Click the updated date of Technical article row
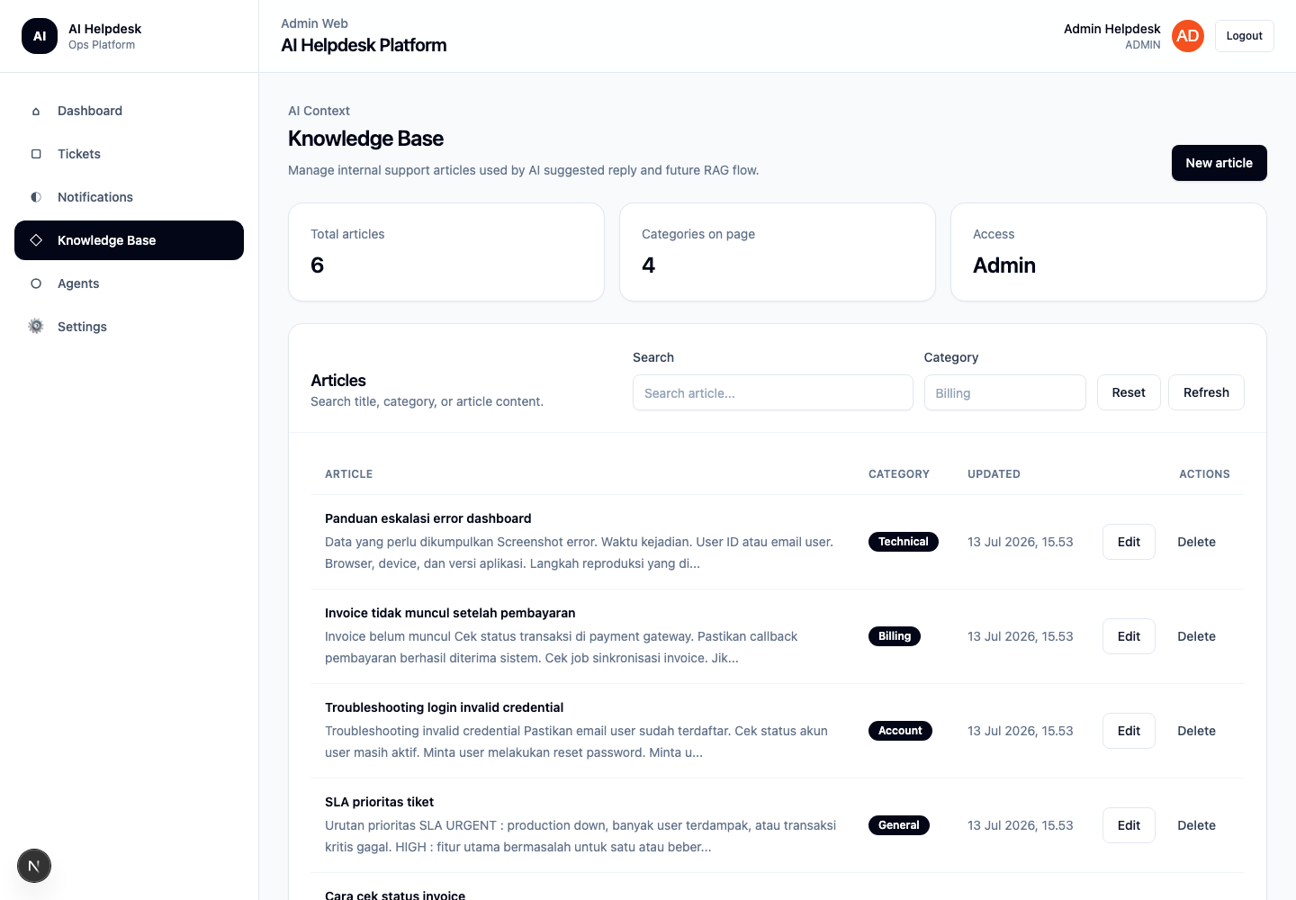This screenshot has height=900, width=1296. tap(1020, 542)
